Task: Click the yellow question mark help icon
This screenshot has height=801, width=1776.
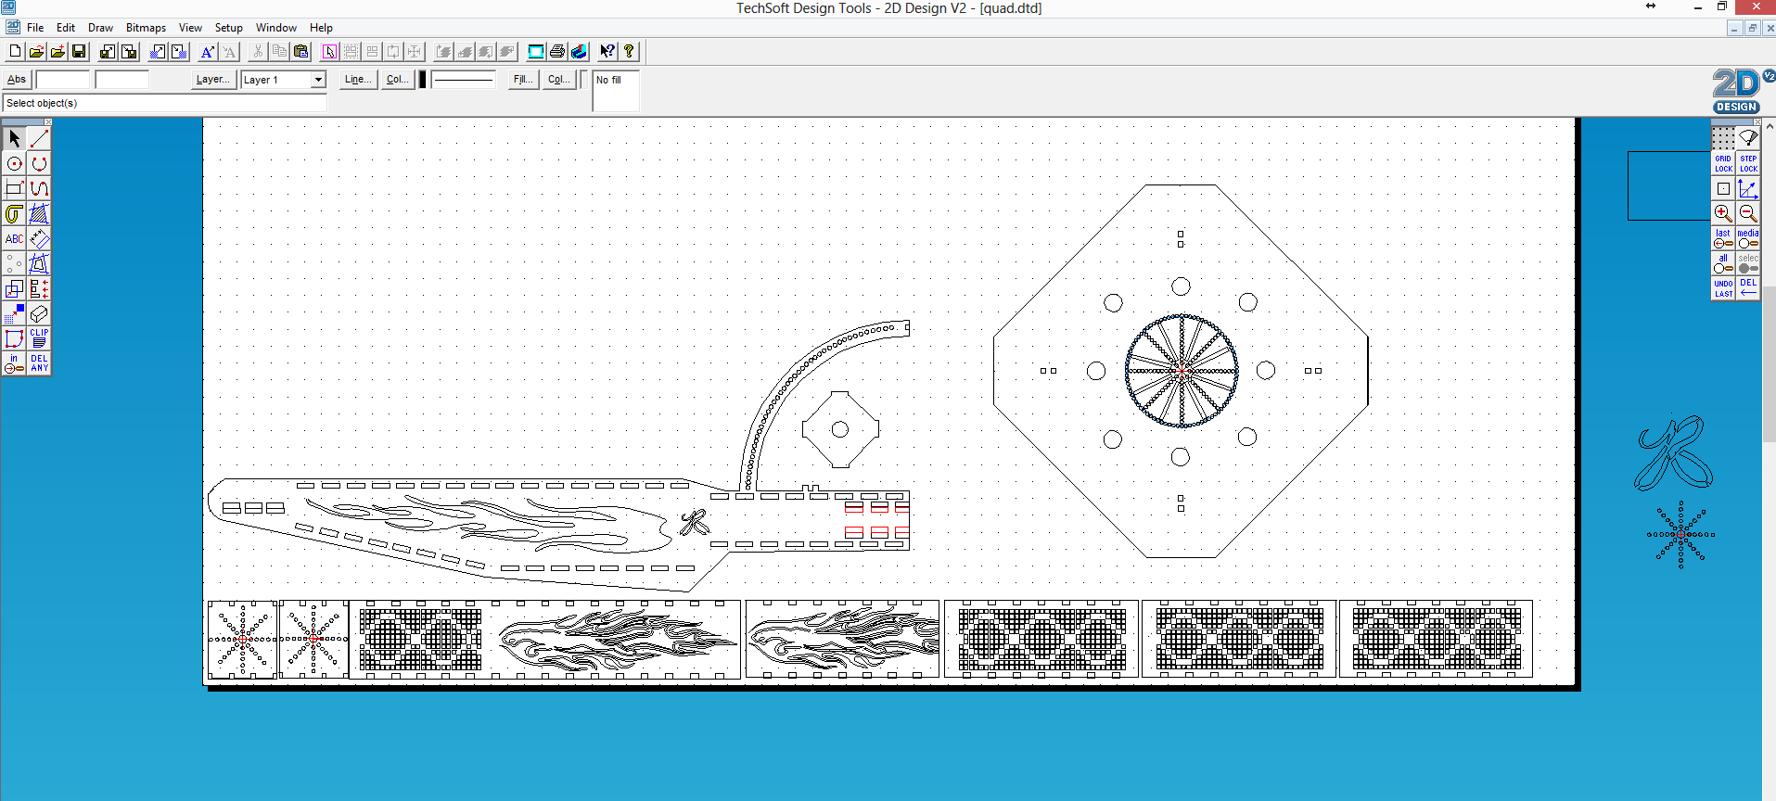Action: (x=629, y=52)
